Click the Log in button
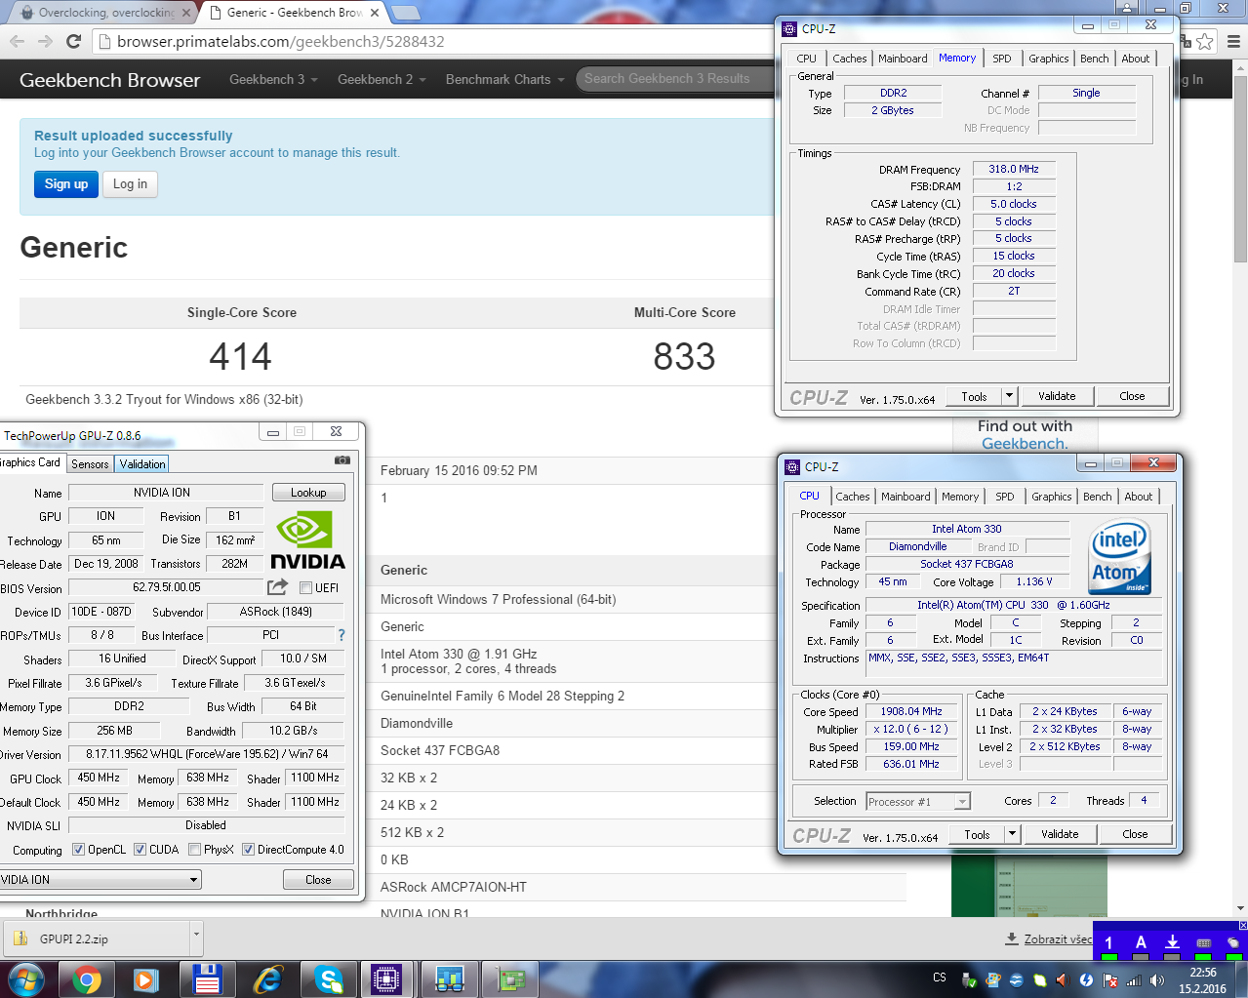The height and width of the screenshot is (998, 1248). pos(130,183)
